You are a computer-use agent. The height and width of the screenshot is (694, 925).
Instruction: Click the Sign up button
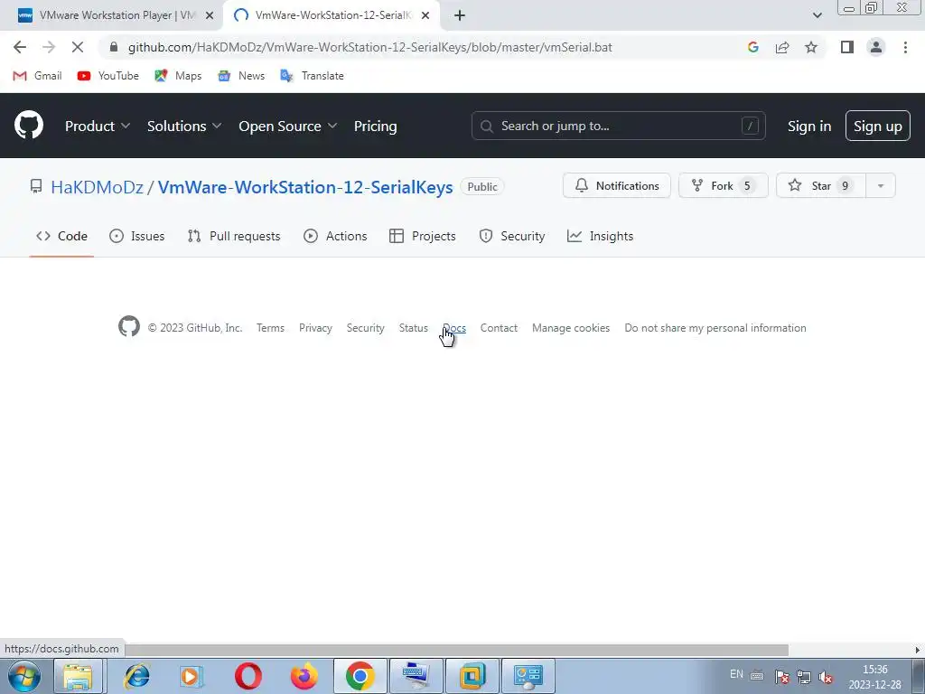[877, 126]
